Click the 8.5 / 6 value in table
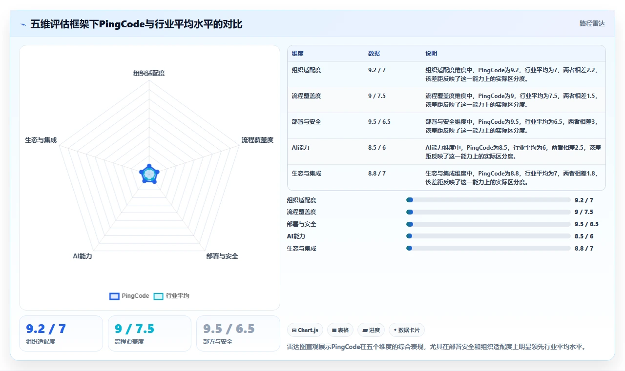This screenshot has width=625, height=371. tap(377, 148)
